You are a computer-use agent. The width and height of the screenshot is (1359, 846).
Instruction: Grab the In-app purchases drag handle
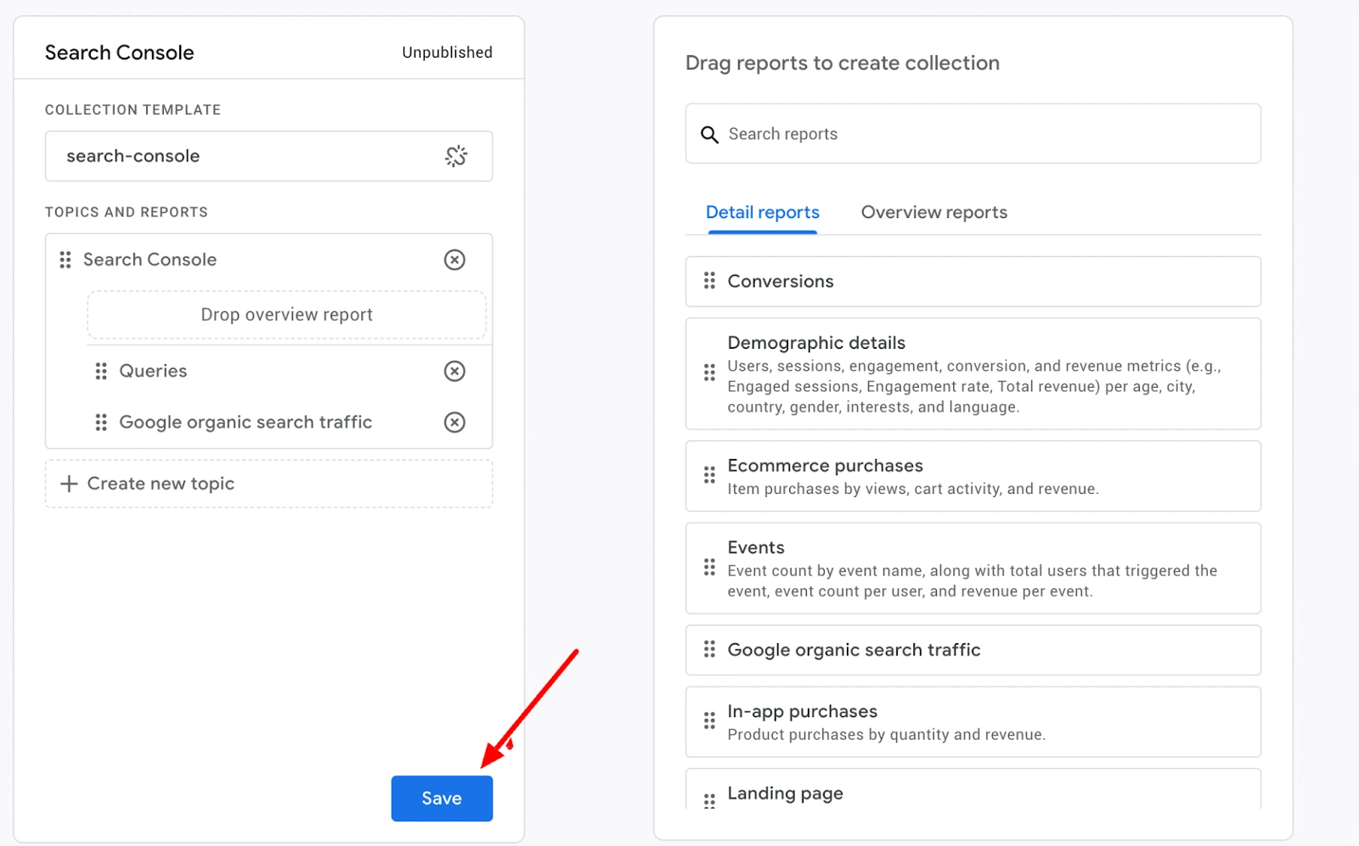click(709, 721)
